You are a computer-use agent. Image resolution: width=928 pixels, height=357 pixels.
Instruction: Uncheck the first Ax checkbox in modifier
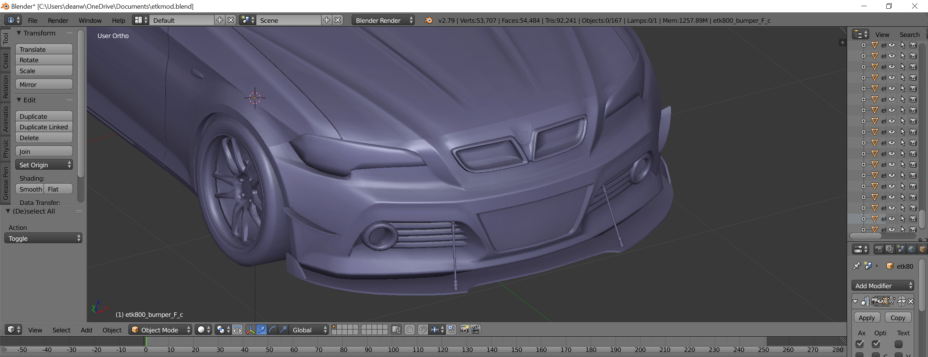pos(859,344)
